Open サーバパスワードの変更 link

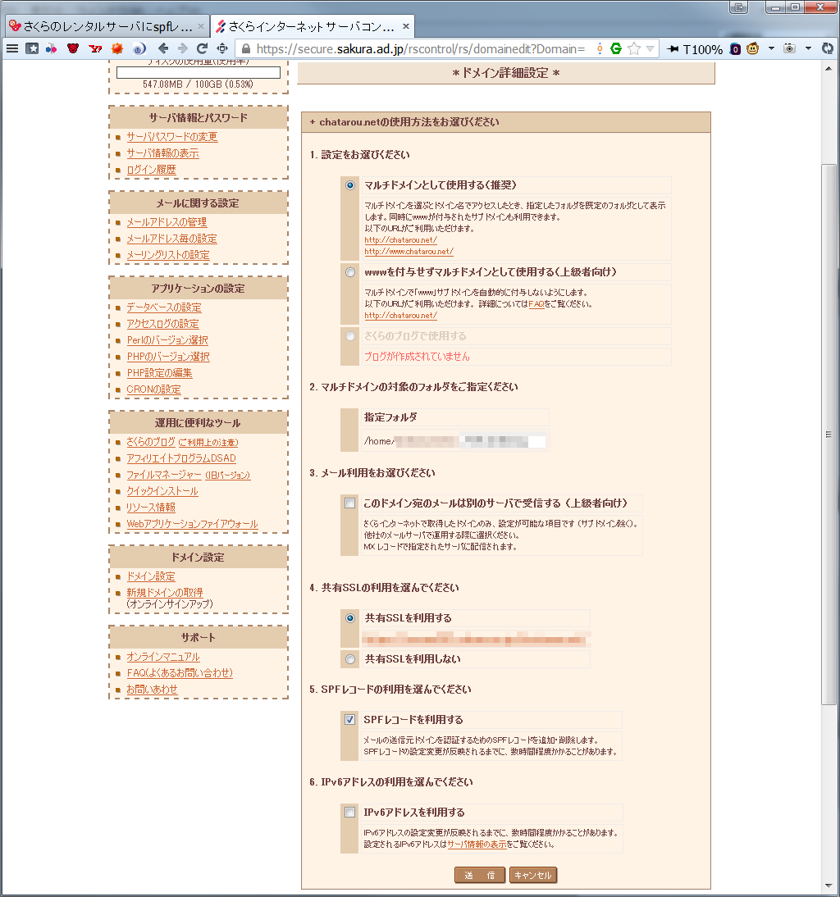coord(172,137)
